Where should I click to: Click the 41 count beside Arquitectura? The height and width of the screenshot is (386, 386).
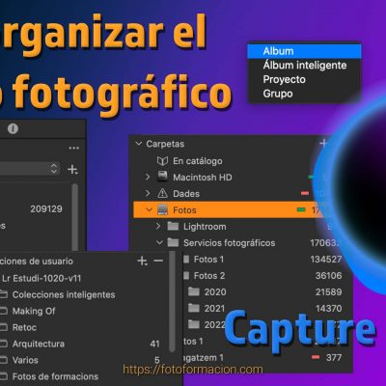click(154, 344)
